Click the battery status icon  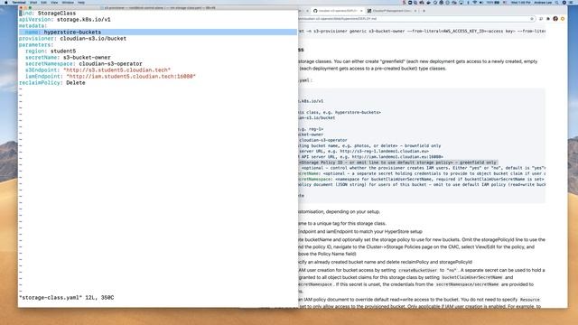[x=497, y=2]
